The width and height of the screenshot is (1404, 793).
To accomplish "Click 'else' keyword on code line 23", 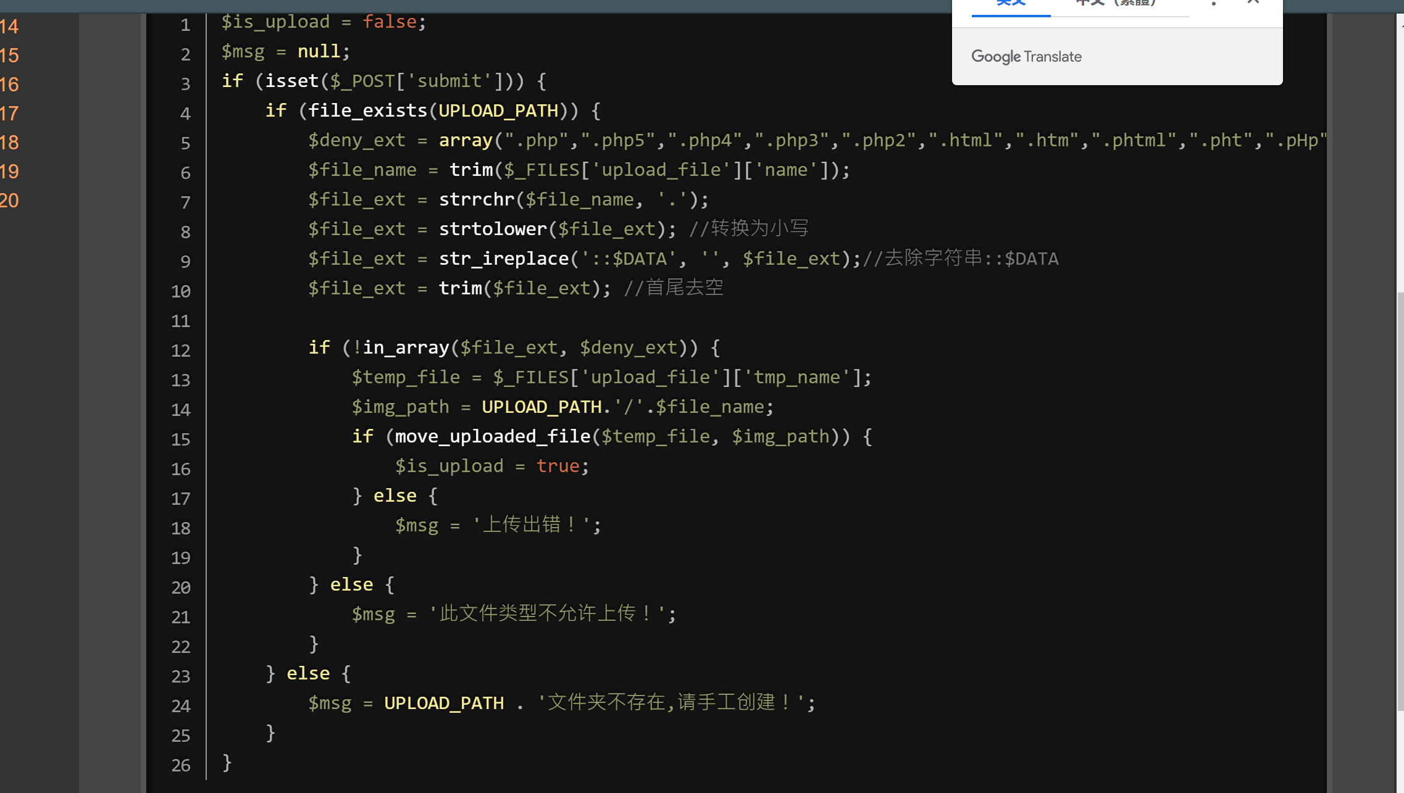I will tap(308, 674).
